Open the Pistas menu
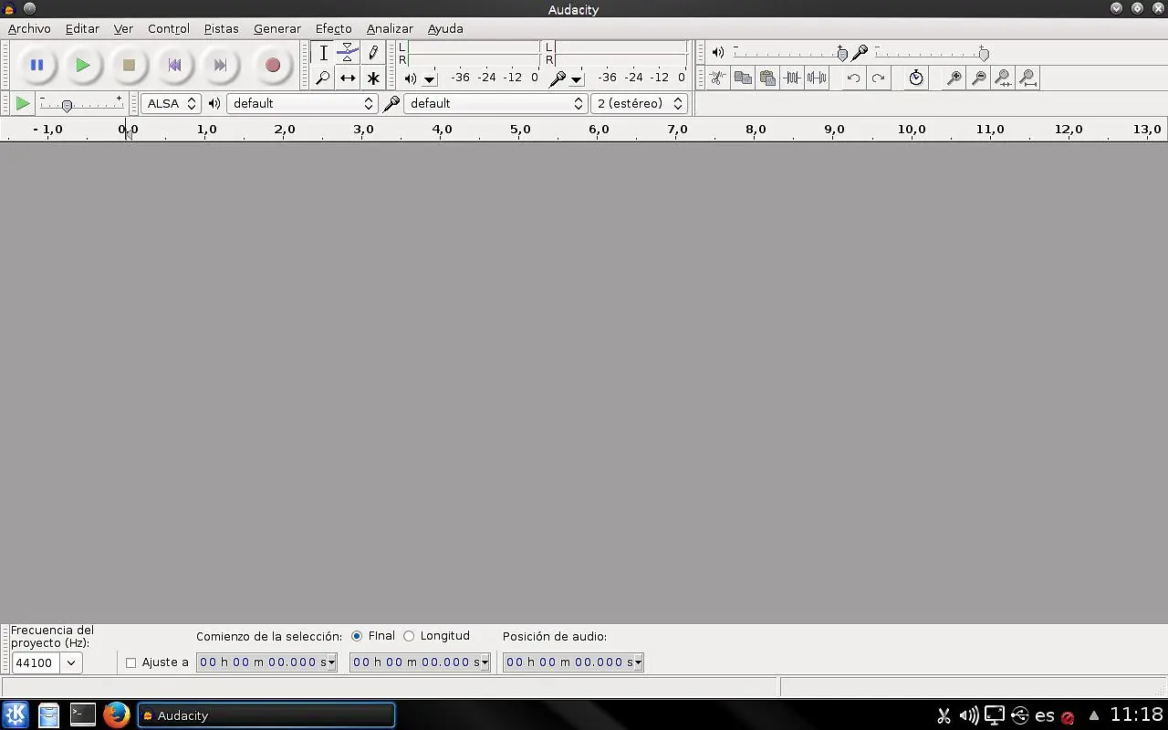Viewport: 1168px width, 730px height. tap(221, 28)
